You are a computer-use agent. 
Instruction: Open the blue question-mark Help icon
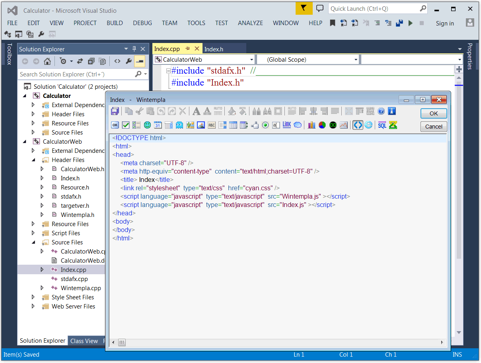(x=381, y=111)
